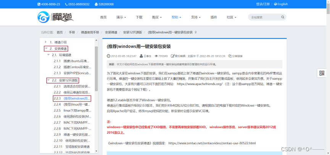The width and height of the screenshot is (330, 155).
Task: Open the 购买 dropdown menu
Action: 157,17
